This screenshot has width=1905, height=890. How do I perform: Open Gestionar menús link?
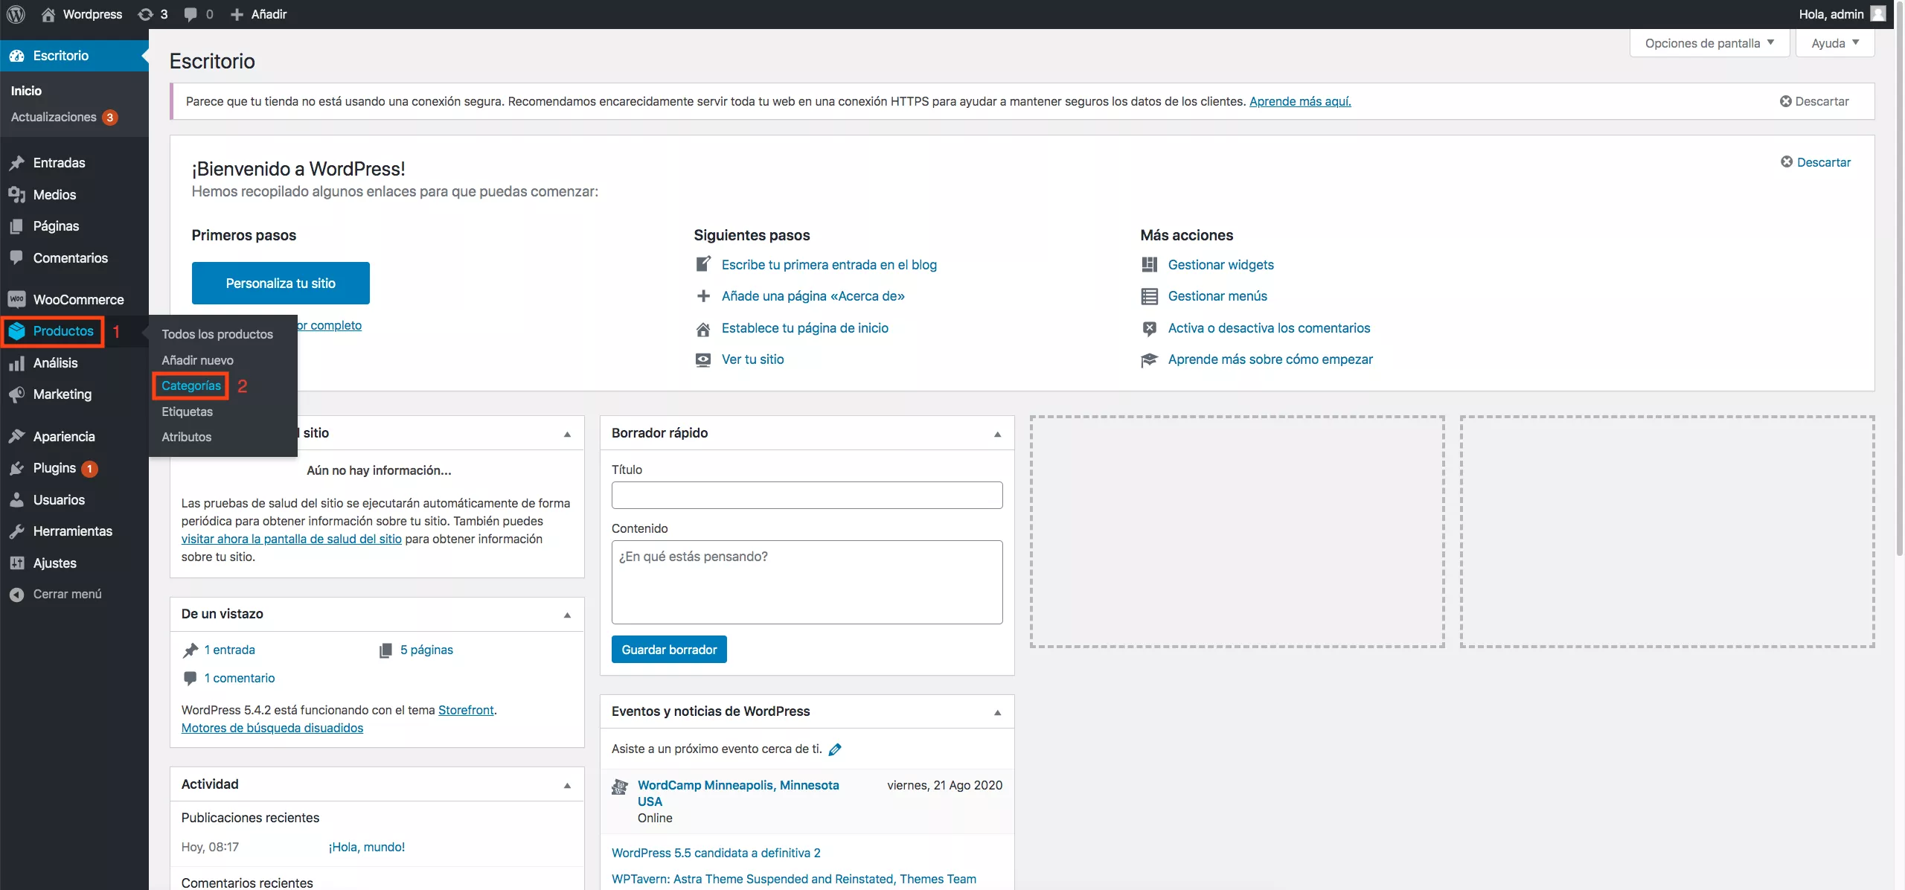[1217, 296]
